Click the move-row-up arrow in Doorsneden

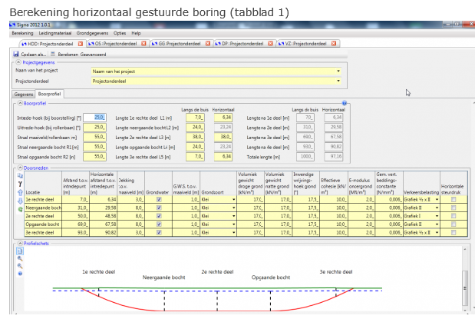tap(18, 191)
